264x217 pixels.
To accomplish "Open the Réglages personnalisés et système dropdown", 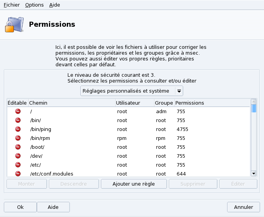I will [x=132, y=91].
